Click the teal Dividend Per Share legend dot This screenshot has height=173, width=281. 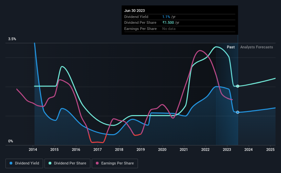click(x=50, y=163)
